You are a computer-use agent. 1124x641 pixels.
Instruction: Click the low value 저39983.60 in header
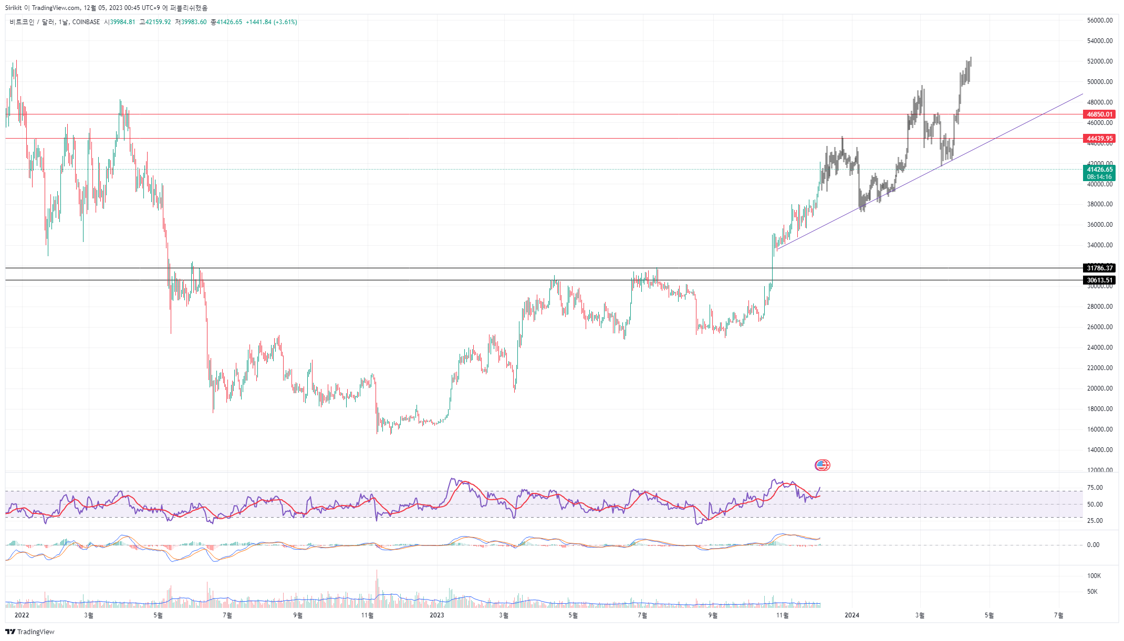[191, 22]
